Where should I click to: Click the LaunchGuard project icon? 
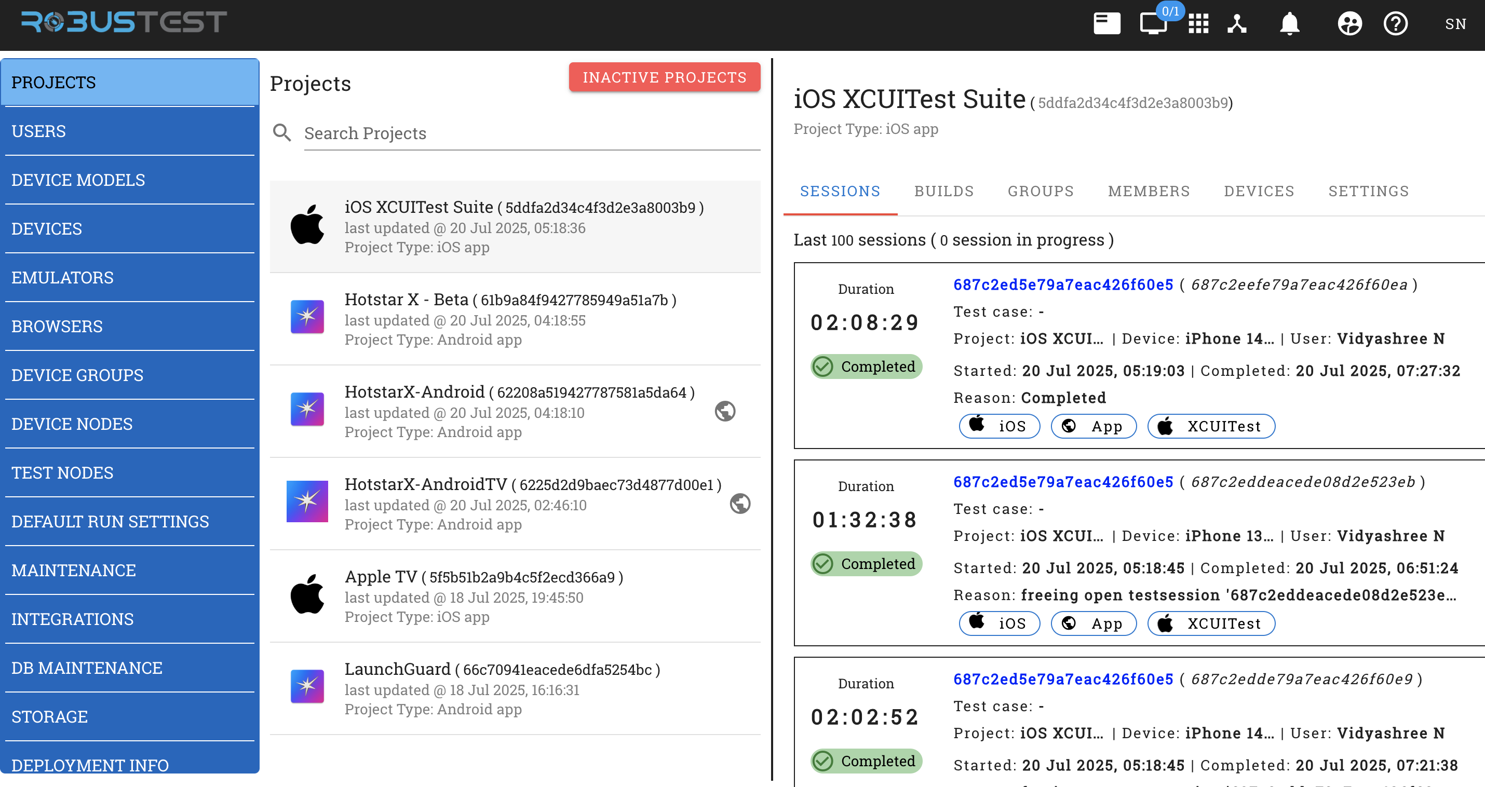tap(307, 687)
